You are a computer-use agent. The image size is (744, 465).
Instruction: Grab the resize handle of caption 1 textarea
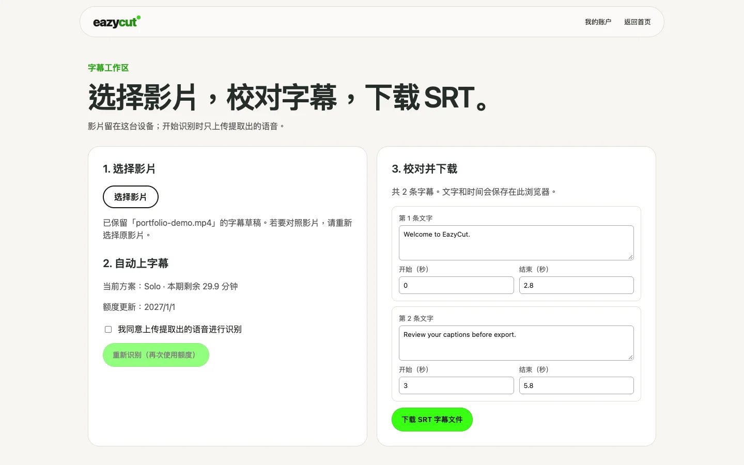point(630,257)
